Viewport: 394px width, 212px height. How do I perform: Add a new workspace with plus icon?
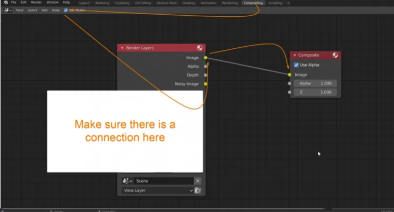[x=288, y=3]
